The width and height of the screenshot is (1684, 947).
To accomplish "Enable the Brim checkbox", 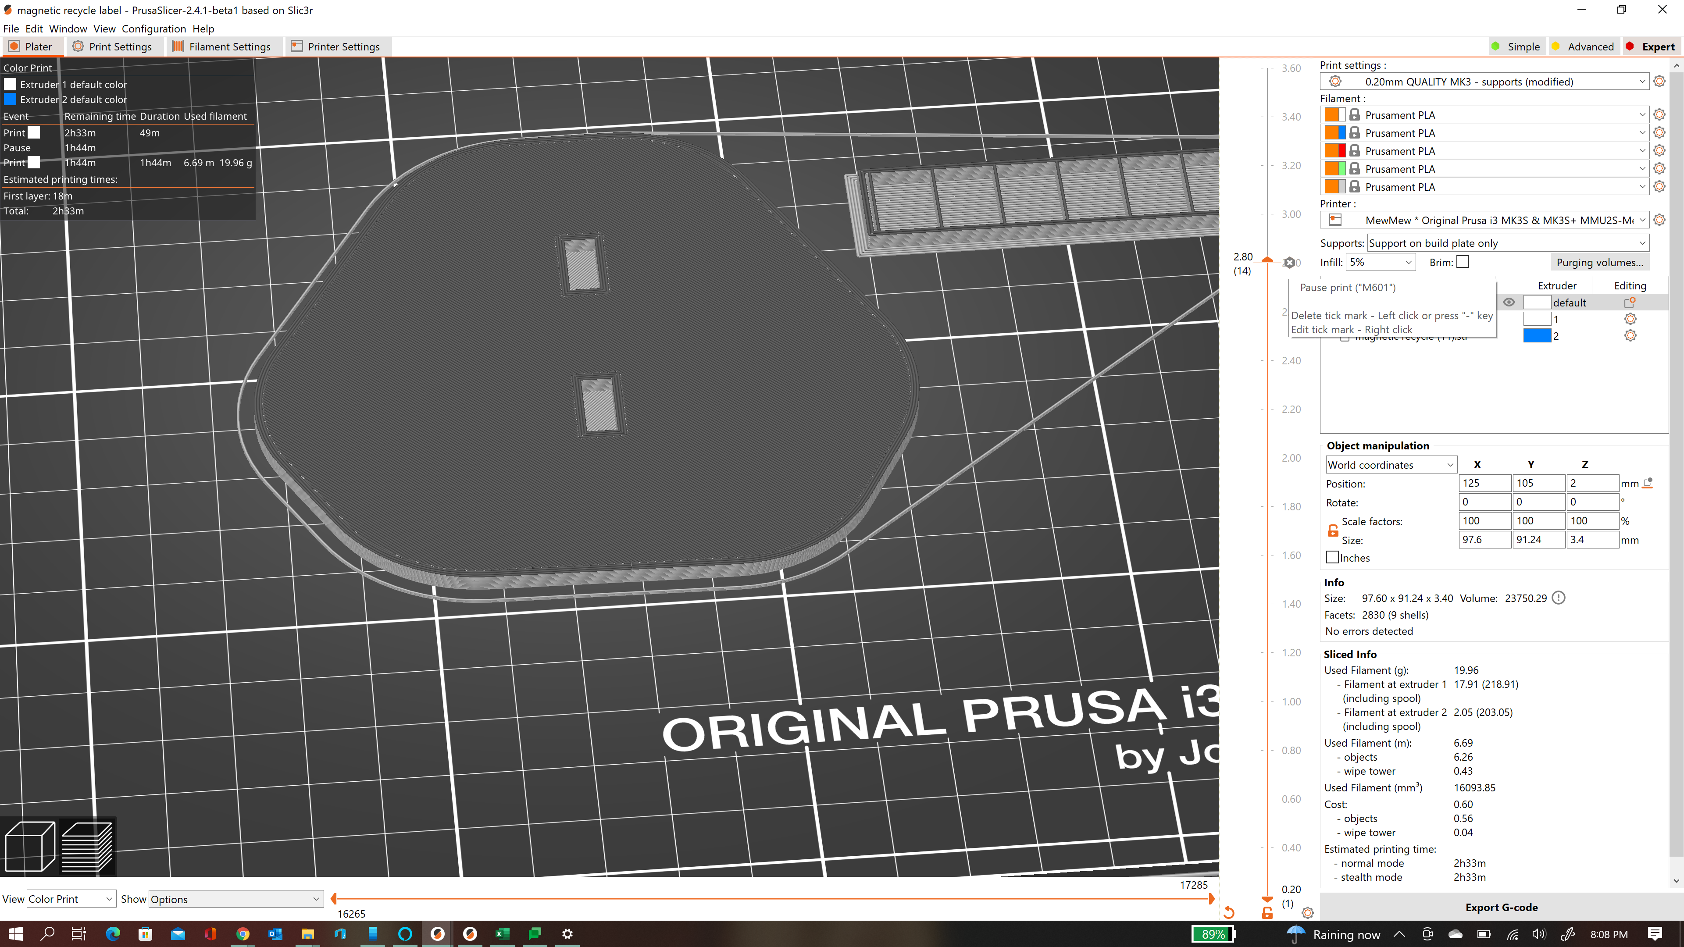I will 1463,261.
